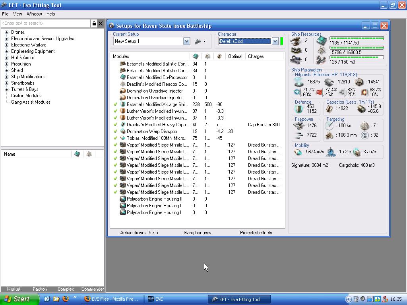The width and height of the screenshot is (407, 305).
Task: Select Estamel's Modified Co-Processor row
Action: (198, 77)
